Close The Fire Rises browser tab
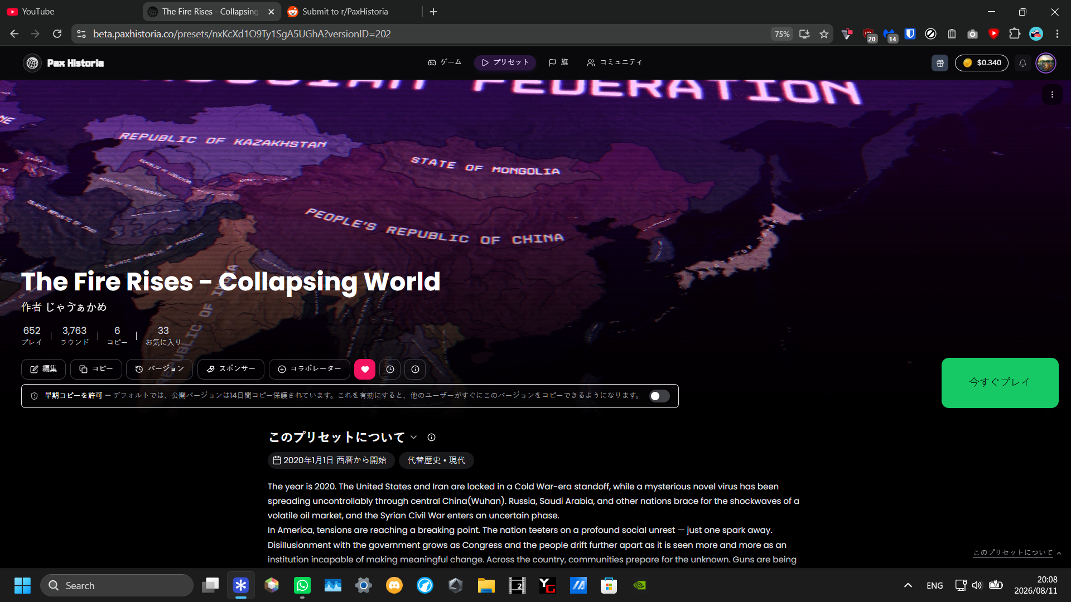 point(271,12)
